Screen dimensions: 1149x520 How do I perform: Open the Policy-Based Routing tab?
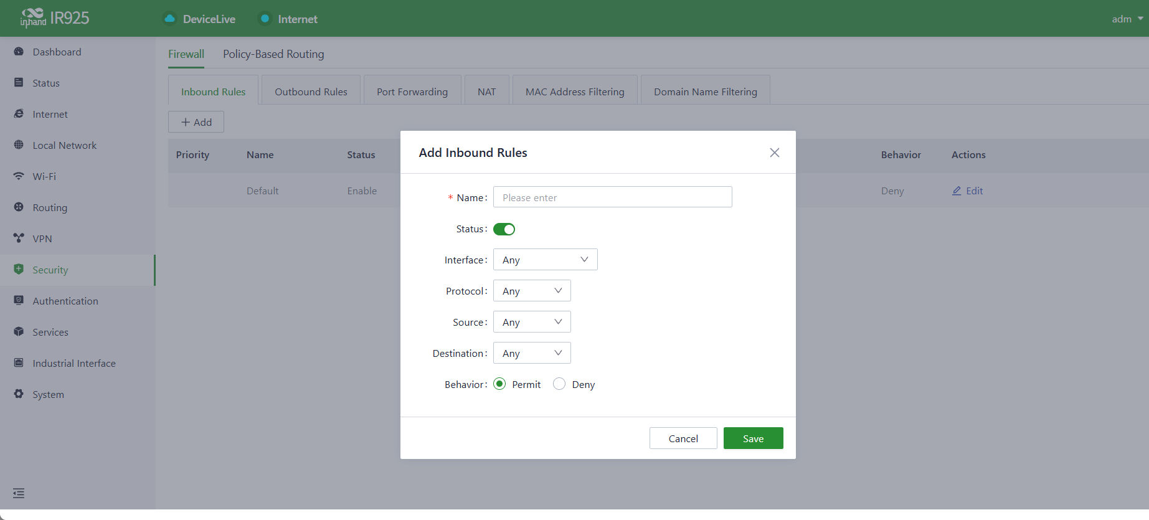[x=273, y=54]
